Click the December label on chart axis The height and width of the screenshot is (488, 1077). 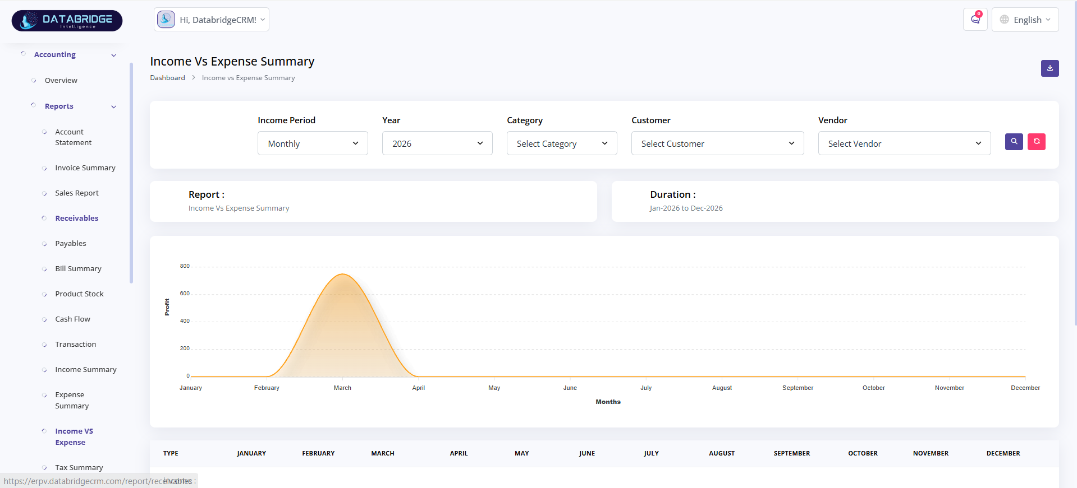[x=1025, y=388]
